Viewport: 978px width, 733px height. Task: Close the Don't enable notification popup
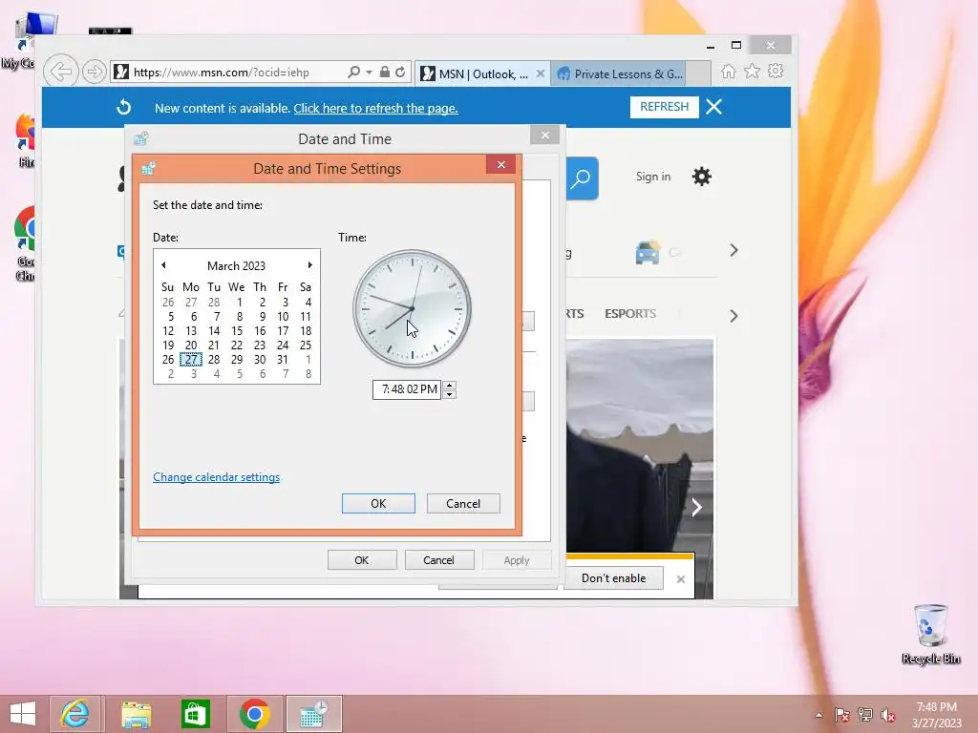pyautogui.click(x=680, y=579)
